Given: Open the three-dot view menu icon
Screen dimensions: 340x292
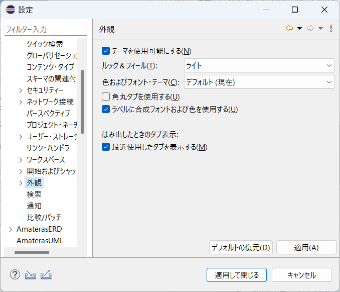Looking at the screenshot, I should pos(331,29).
